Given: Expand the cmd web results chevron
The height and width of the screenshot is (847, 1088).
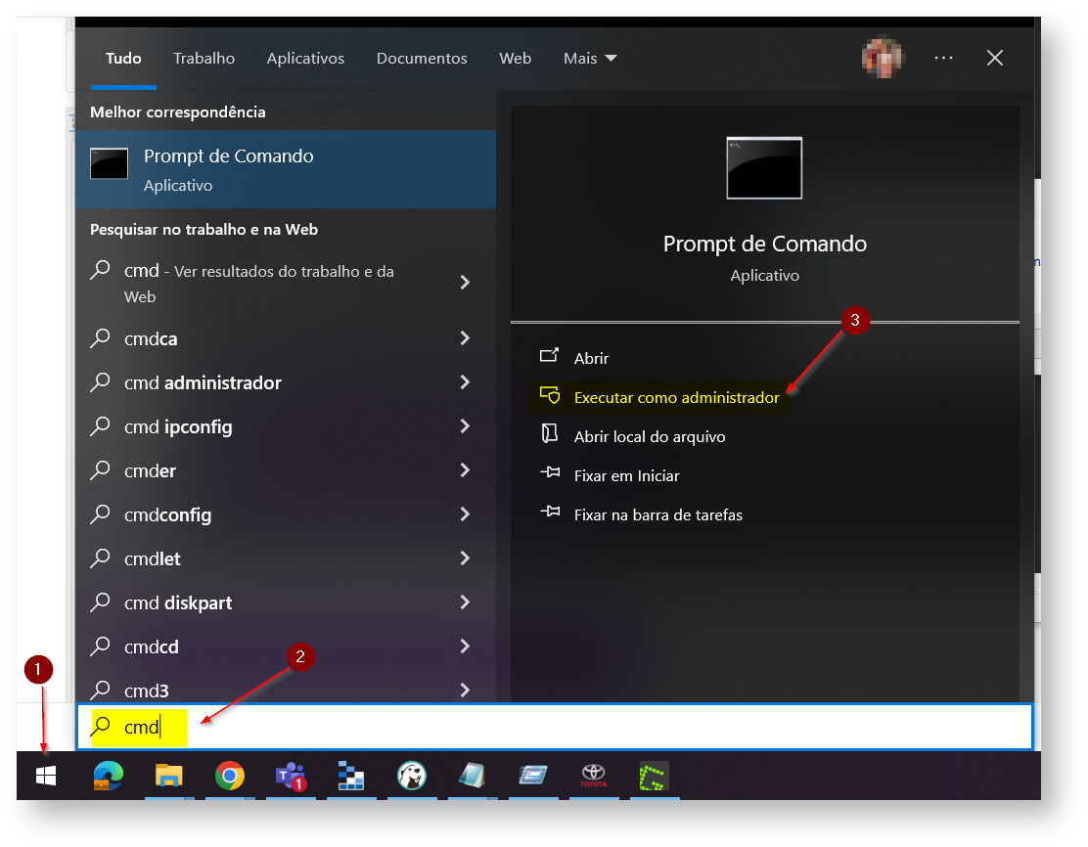Looking at the screenshot, I should [465, 283].
